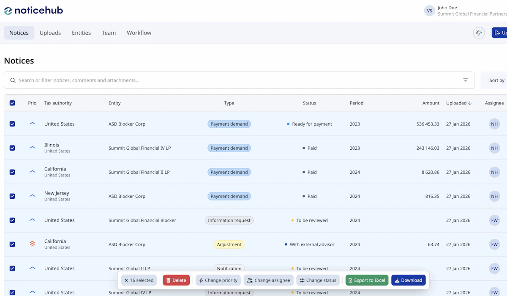The height and width of the screenshot is (296, 507).
Task: Click the NH assignee avatar on Illinois row
Action: (x=494, y=148)
